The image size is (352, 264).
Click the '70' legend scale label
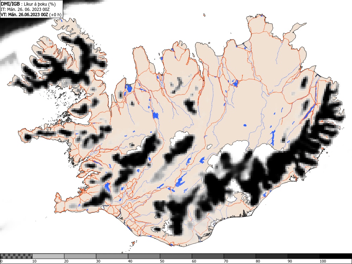tap(226, 261)
